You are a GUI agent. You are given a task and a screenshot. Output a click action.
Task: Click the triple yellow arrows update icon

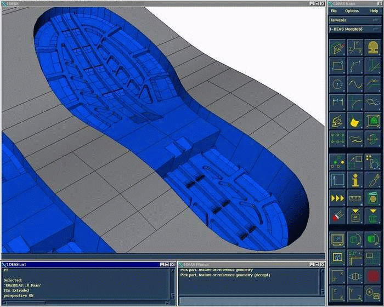pyautogui.click(x=337, y=198)
